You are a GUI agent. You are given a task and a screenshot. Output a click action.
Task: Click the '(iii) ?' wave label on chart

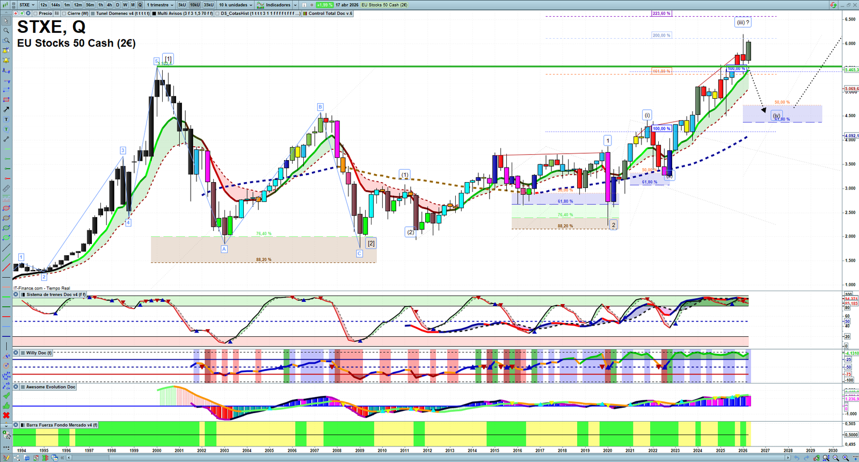743,22
